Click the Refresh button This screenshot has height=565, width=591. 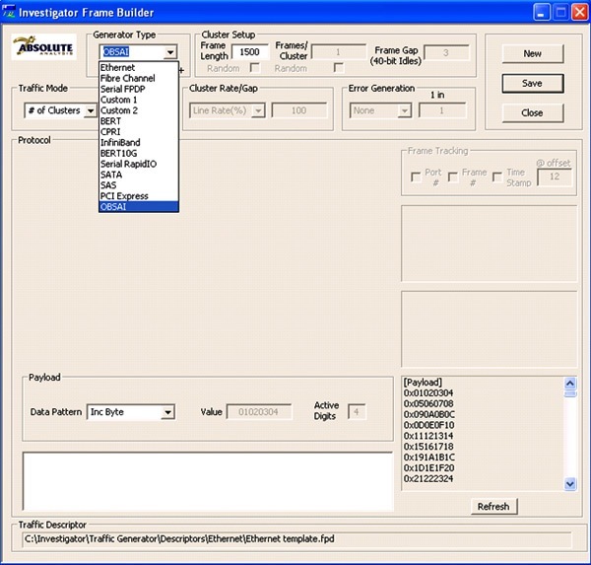pyautogui.click(x=493, y=507)
